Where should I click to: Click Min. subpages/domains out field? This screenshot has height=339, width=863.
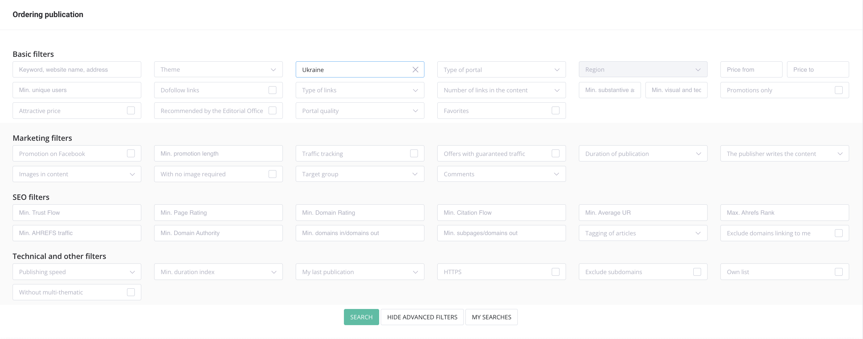pyautogui.click(x=502, y=233)
